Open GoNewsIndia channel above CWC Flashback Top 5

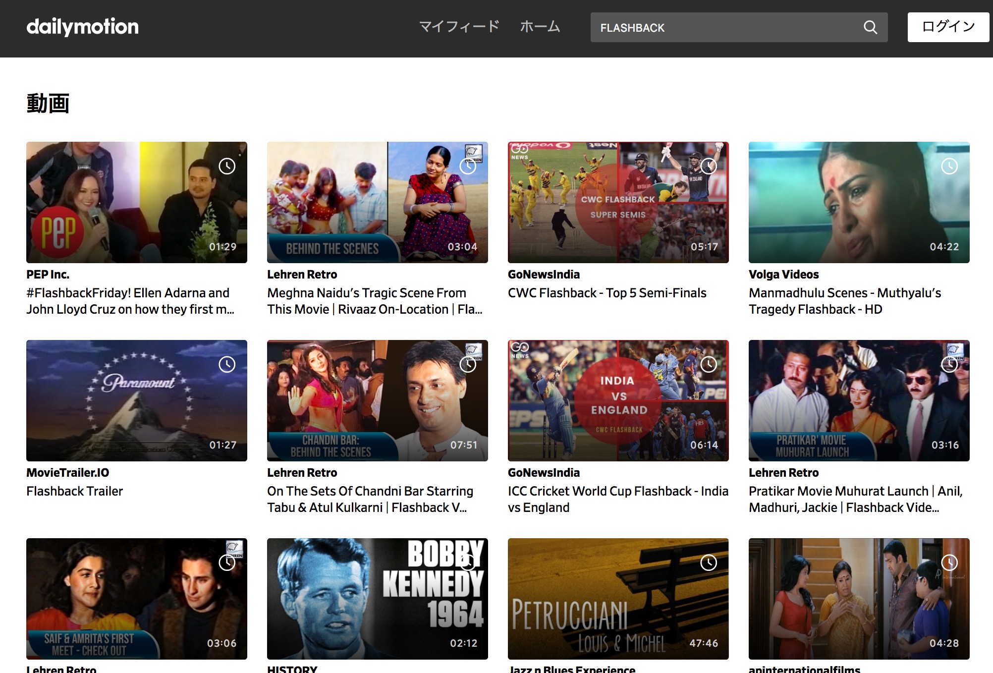tap(544, 274)
